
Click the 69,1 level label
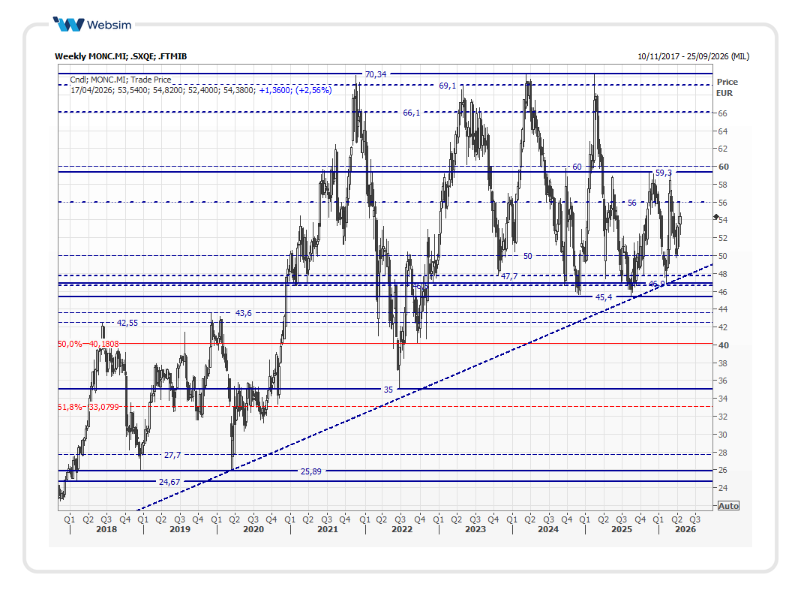tap(447, 86)
